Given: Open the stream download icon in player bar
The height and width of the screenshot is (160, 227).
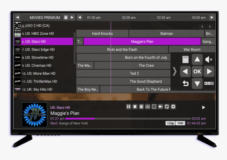Looking at the screenshot, I should (x=148, y=107).
